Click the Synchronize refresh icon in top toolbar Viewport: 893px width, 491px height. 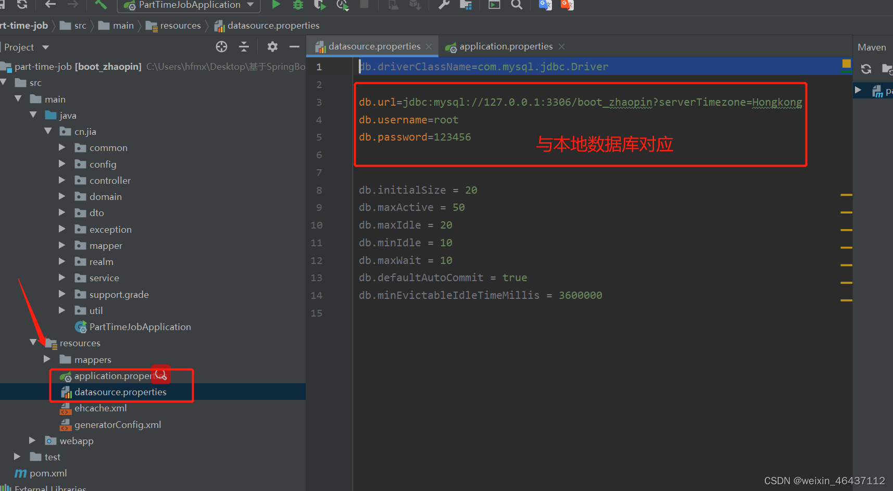pos(22,4)
